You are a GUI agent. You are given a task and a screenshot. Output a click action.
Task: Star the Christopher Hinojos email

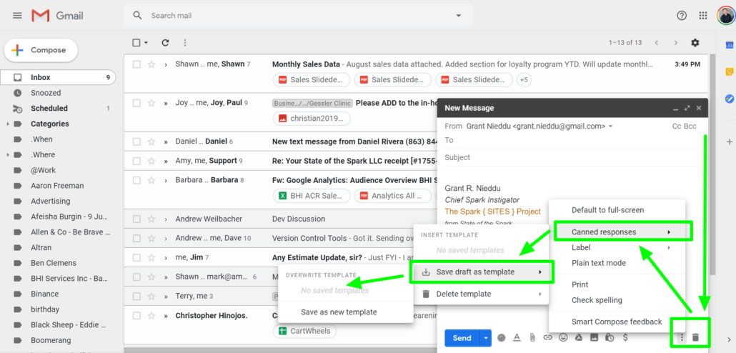(151, 315)
